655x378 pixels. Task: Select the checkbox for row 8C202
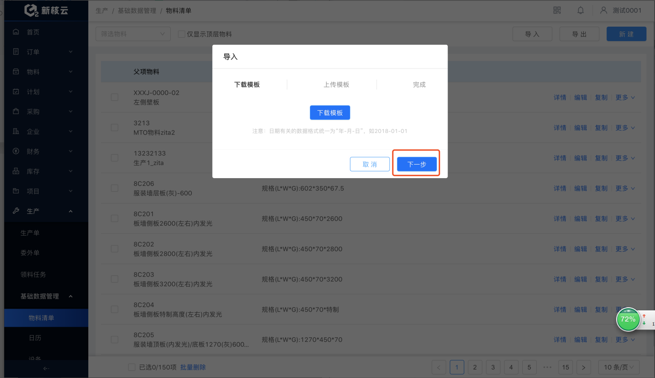pos(115,249)
